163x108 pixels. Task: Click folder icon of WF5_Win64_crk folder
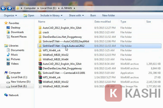(x=40, y=50)
